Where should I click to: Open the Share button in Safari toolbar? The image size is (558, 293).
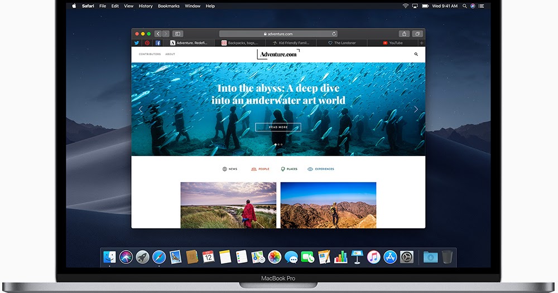click(404, 34)
